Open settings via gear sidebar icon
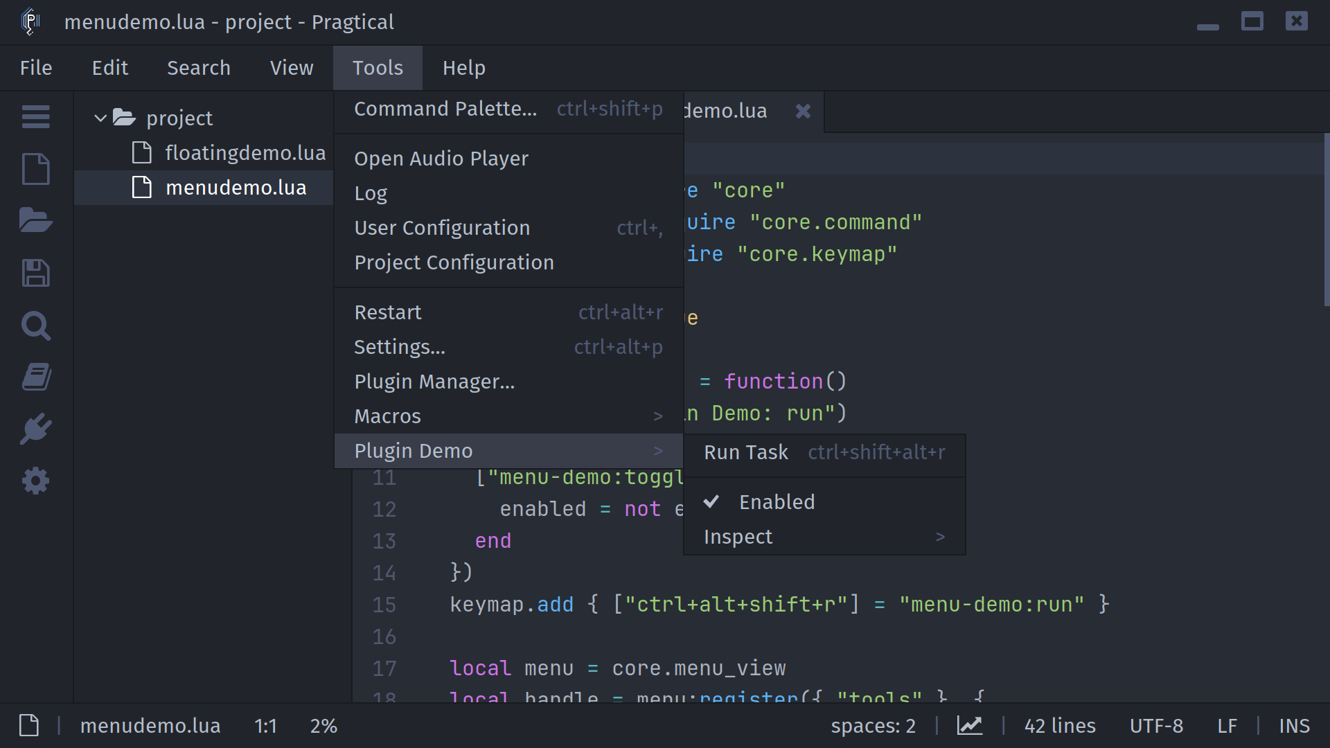 click(x=35, y=481)
